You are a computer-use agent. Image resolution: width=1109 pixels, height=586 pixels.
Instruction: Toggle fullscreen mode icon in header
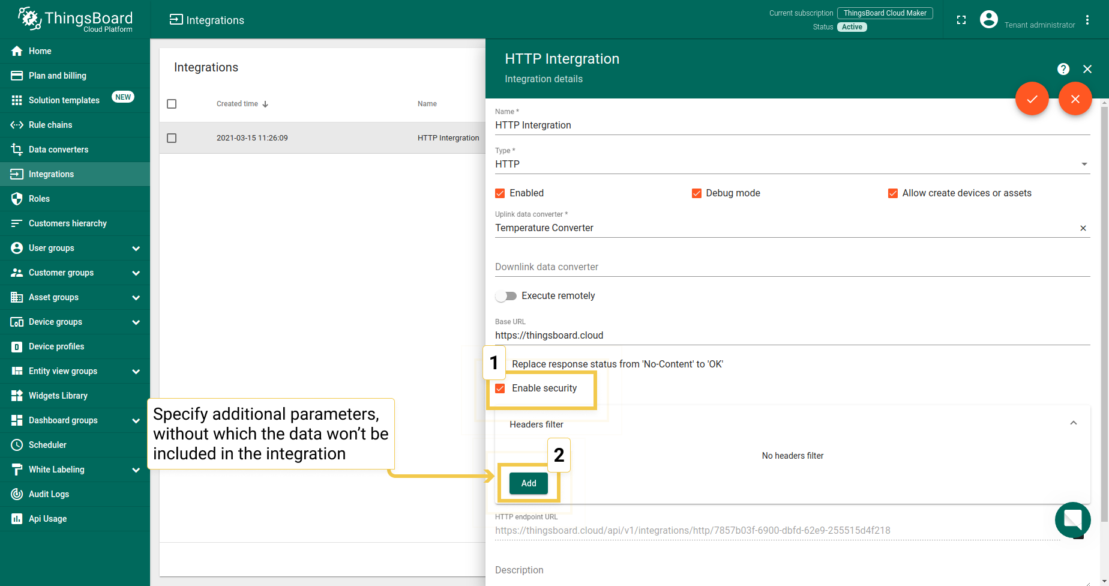(961, 20)
